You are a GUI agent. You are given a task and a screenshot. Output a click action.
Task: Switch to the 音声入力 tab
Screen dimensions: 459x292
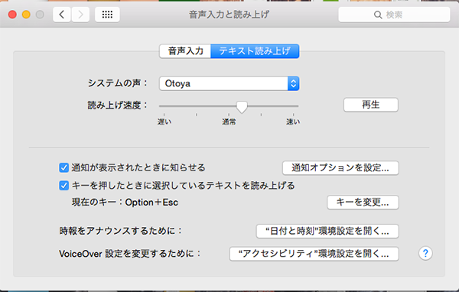[185, 51]
